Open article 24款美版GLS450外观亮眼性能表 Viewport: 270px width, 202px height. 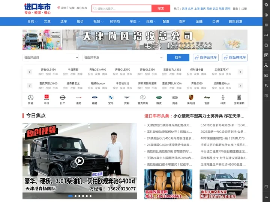point(171,138)
